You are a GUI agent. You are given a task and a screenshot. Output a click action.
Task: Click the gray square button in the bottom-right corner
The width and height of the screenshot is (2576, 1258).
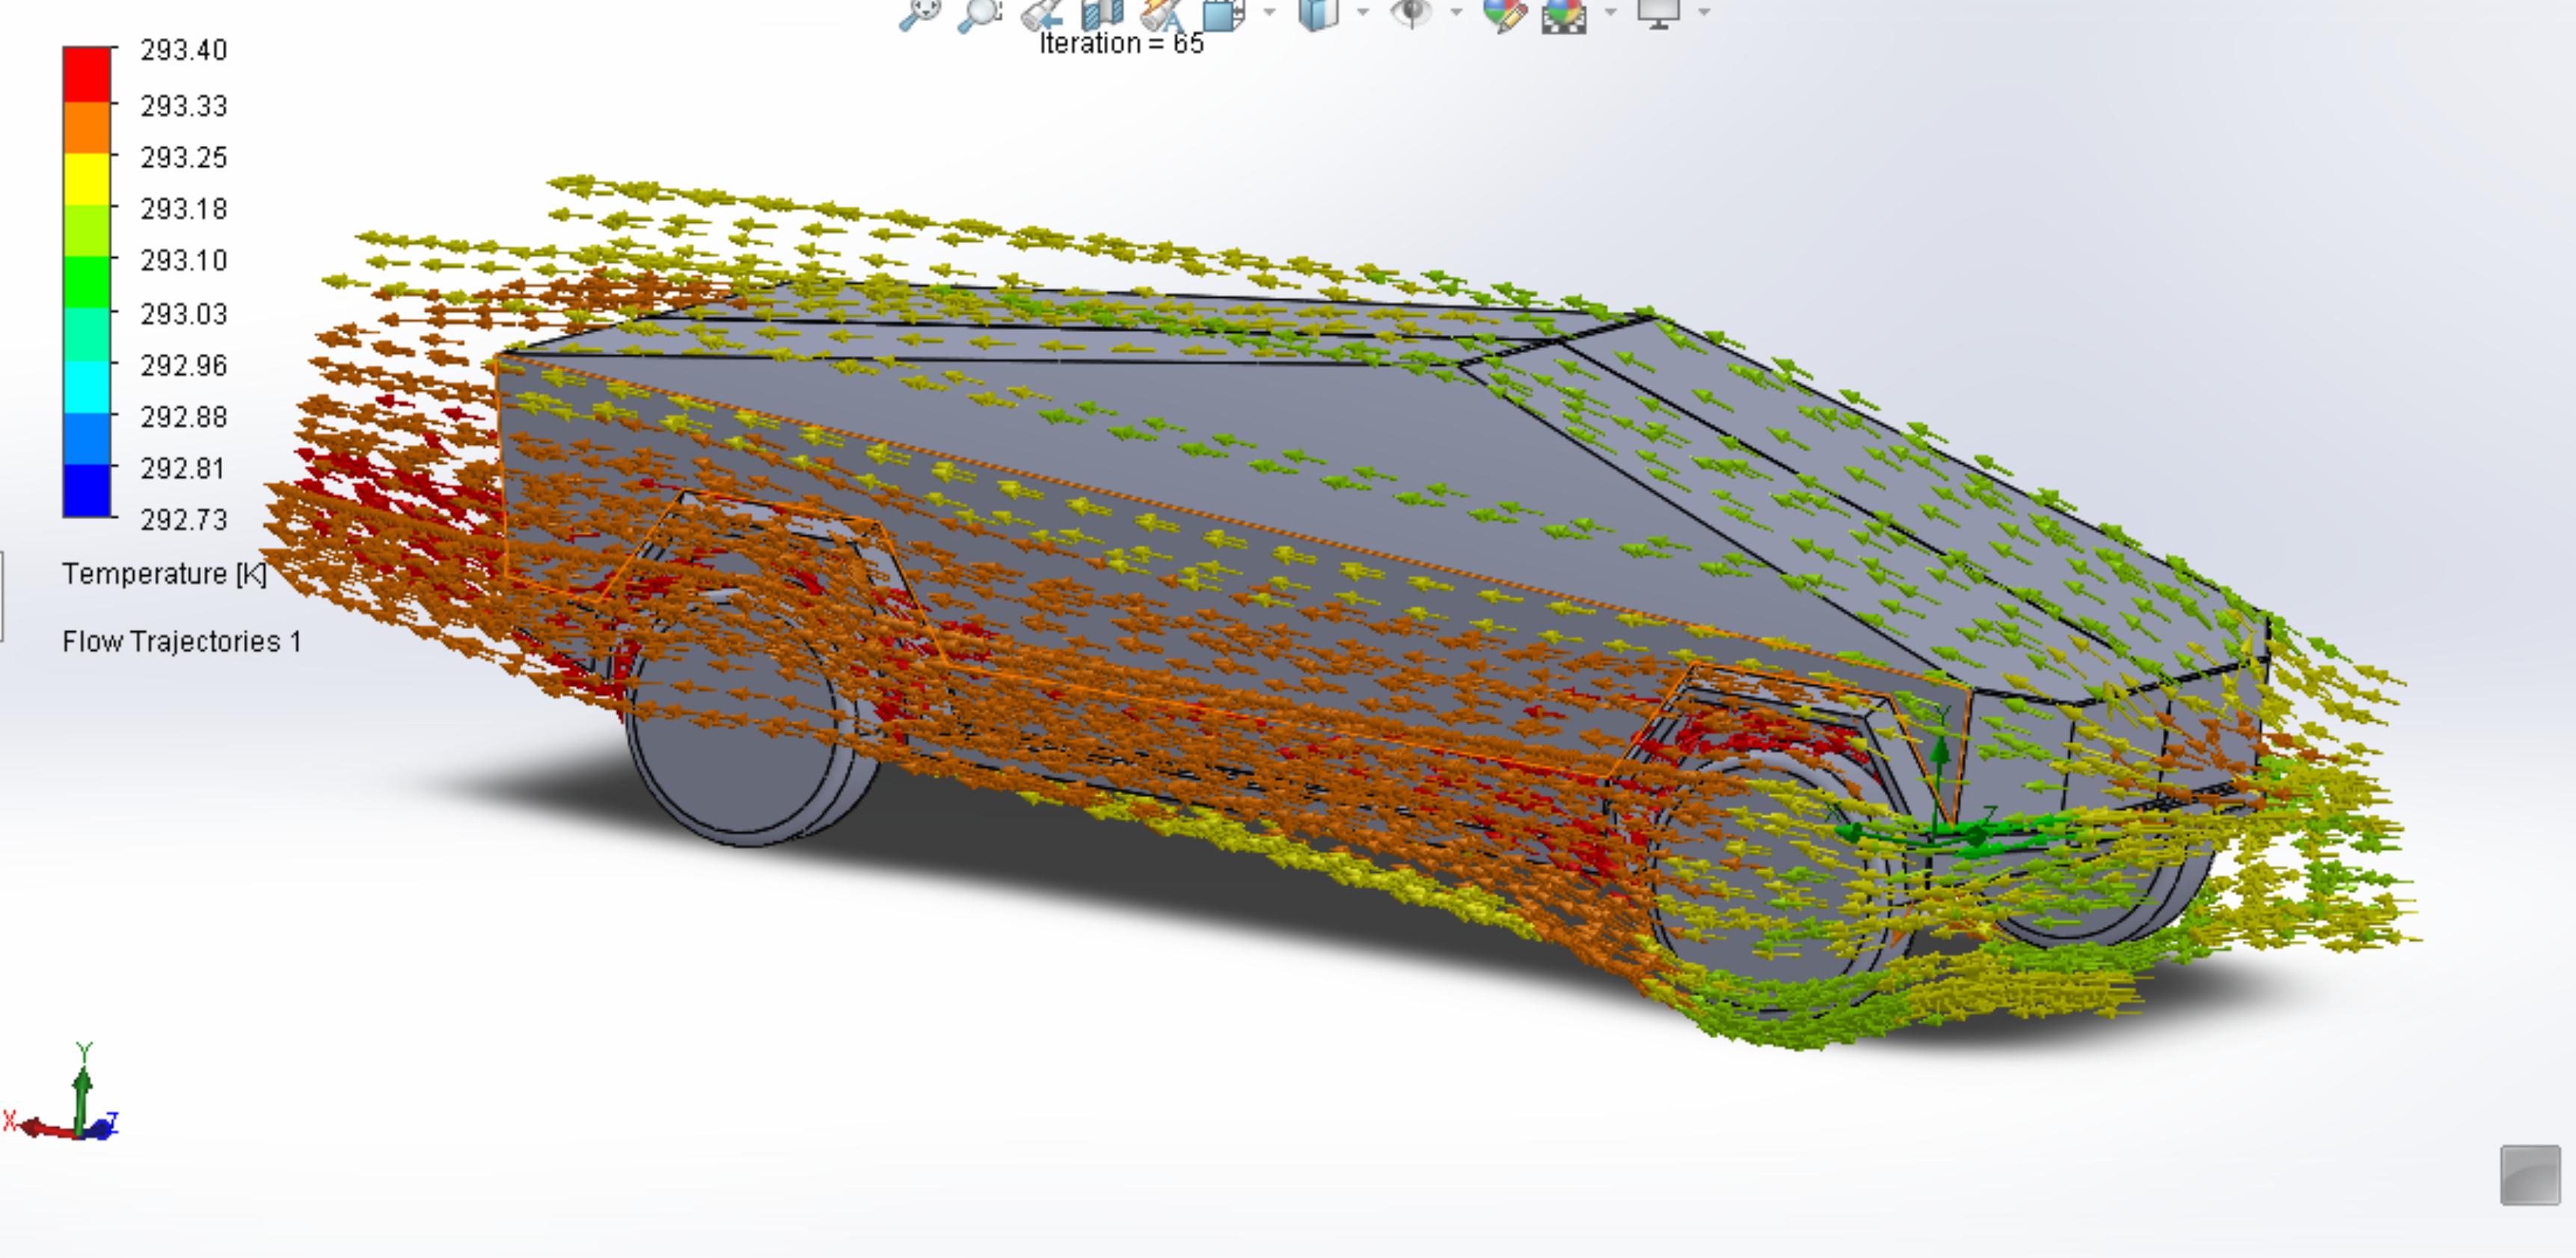[2530, 1175]
